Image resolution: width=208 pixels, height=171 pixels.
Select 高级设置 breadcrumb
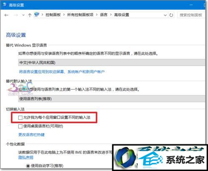pyautogui.click(x=121, y=15)
